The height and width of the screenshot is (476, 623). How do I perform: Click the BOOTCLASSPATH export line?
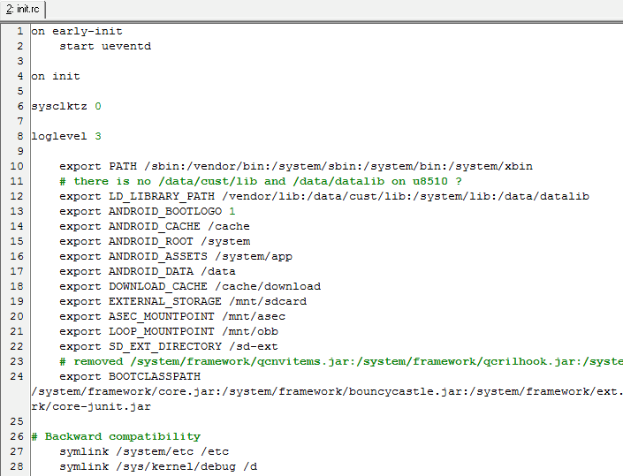pyautogui.click(x=130, y=376)
